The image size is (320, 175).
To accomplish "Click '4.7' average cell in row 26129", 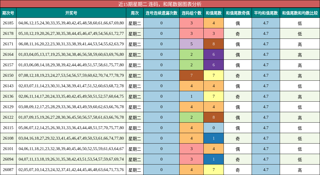I will [x=266, y=107].
